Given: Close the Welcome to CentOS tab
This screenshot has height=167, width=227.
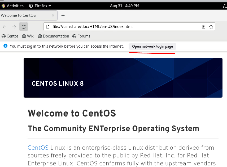Looking at the screenshot, I should [53, 15].
